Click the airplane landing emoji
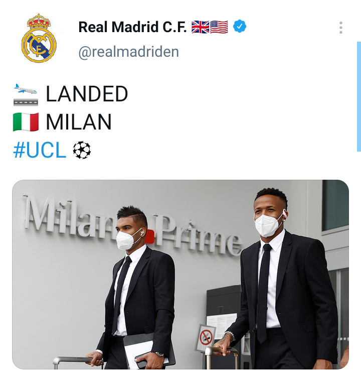Screen dimensions: 361x375 point(26,94)
